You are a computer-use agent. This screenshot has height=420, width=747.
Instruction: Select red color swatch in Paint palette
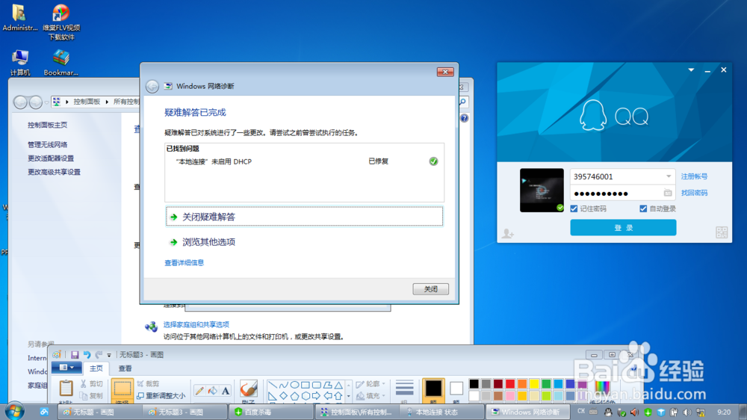click(x=510, y=384)
